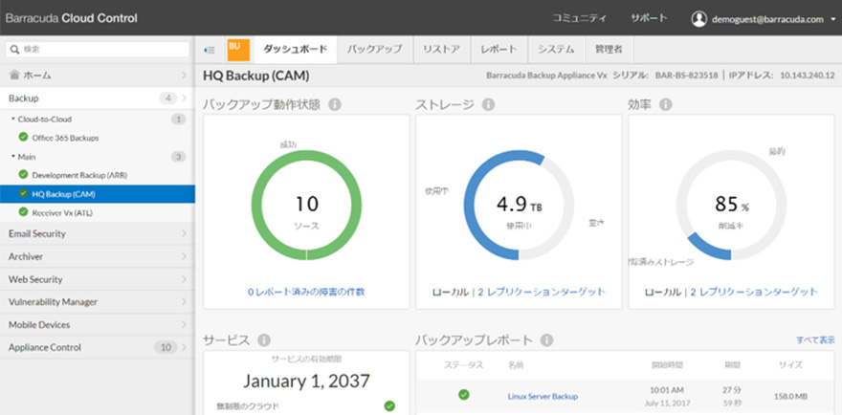Image resolution: width=842 pixels, height=415 pixels.
Task: Expand the ホーム chevron
Action: click(x=184, y=76)
